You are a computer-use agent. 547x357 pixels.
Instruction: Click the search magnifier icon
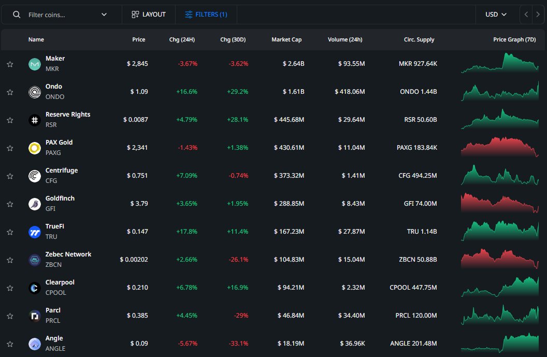[17, 15]
